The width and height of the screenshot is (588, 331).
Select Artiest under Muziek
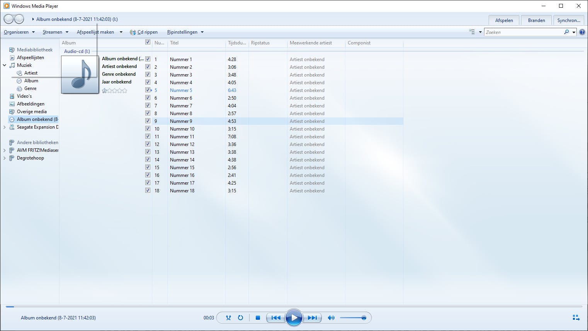point(31,73)
